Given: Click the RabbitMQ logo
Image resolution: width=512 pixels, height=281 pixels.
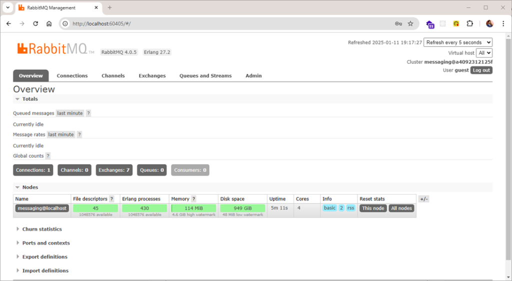Looking at the screenshot, I should [52, 49].
